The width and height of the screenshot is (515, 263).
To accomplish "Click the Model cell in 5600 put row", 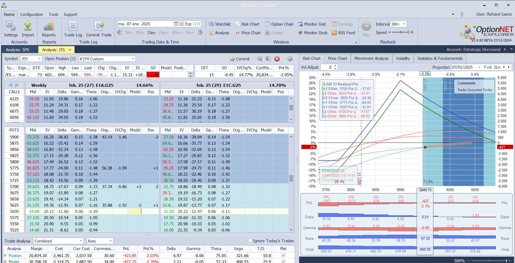I will (135, 212).
